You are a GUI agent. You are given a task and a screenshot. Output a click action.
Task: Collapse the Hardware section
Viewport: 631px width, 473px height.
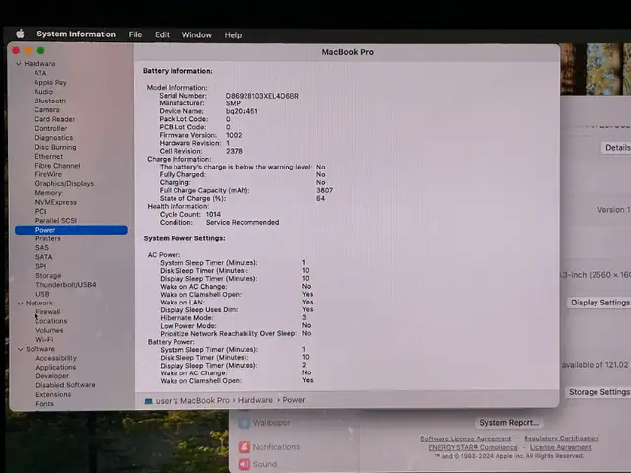19,63
